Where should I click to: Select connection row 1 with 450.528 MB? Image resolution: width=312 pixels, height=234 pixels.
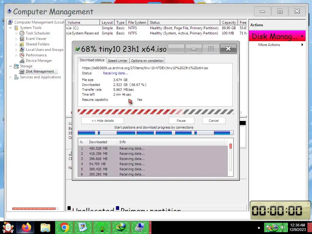tap(153, 148)
